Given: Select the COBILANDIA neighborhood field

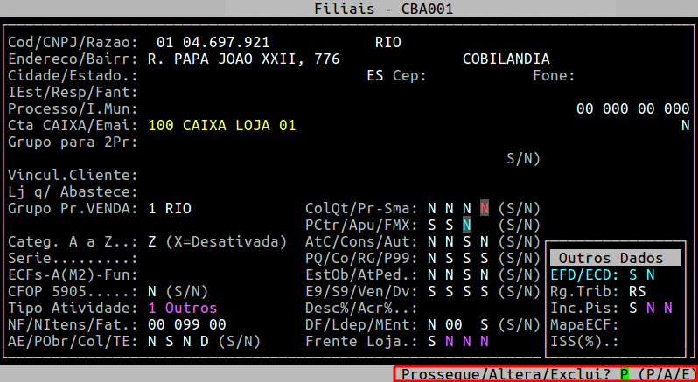Looking at the screenshot, I should pyautogui.click(x=506, y=59).
